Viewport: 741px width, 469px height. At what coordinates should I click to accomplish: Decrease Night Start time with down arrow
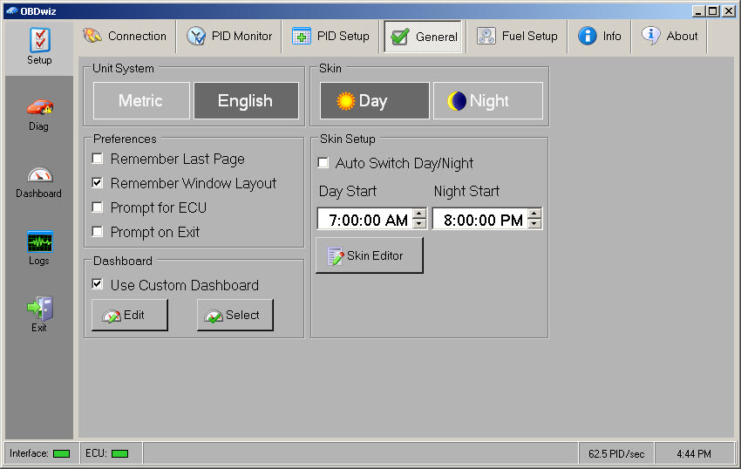534,224
